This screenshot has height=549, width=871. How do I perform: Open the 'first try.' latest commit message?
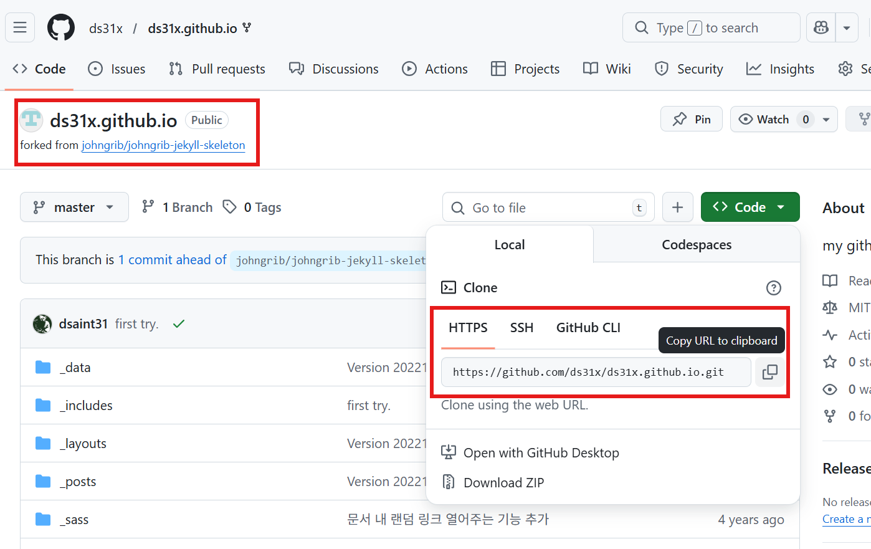(137, 324)
